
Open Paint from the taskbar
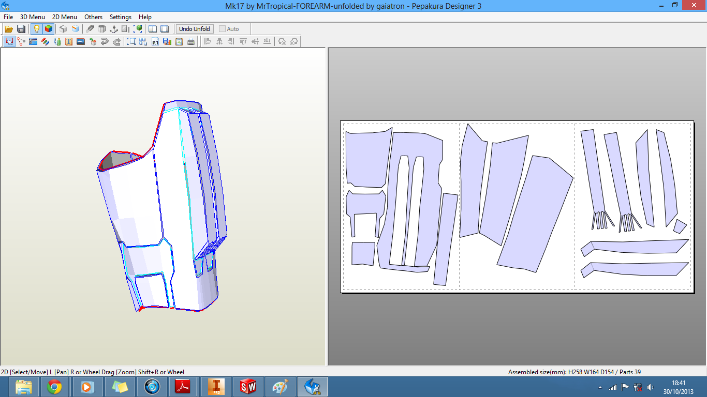(x=280, y=387)
